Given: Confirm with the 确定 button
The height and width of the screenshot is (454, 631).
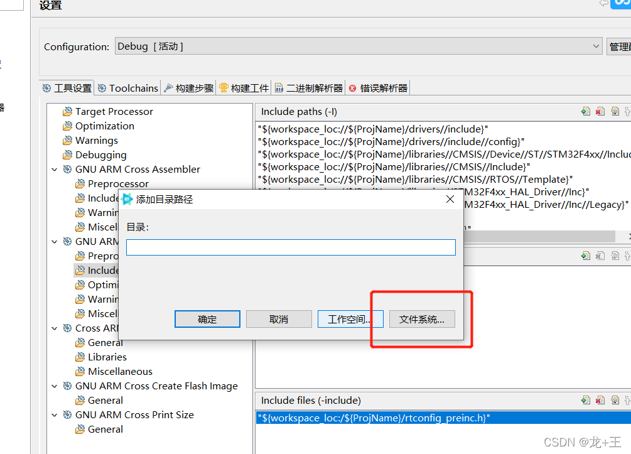Looking at the screenshot, I should pos(207,319).
